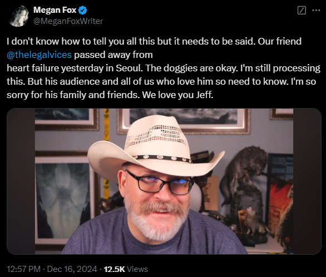Click the tweet's opening sentence text
Image resolution: width=326 pixels, height=277 pixels.
(131, 41)
